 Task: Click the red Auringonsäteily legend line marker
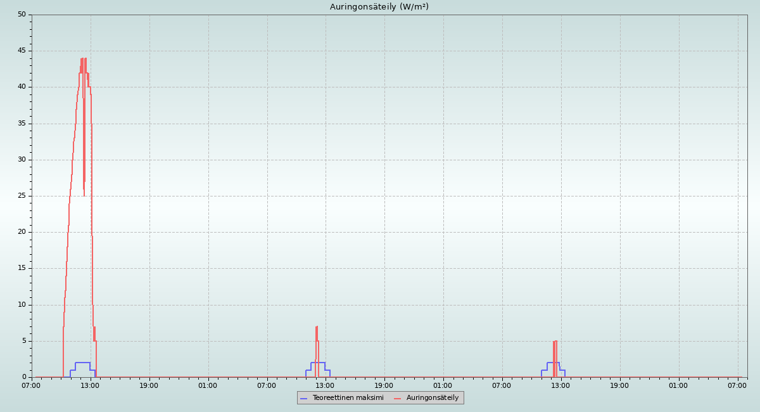point(398,398)
